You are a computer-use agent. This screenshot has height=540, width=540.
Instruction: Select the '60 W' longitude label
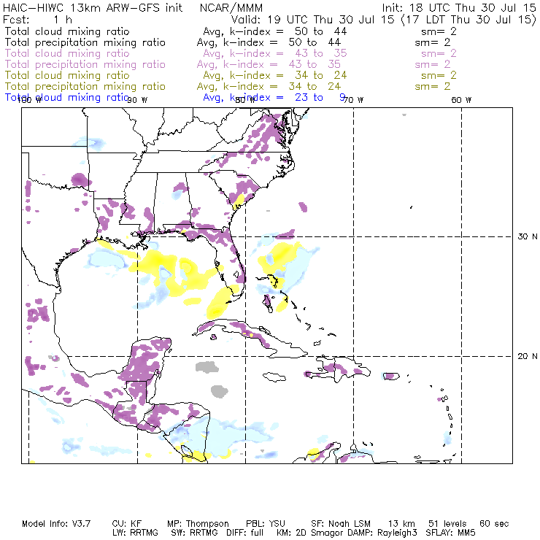click(461, 100)
